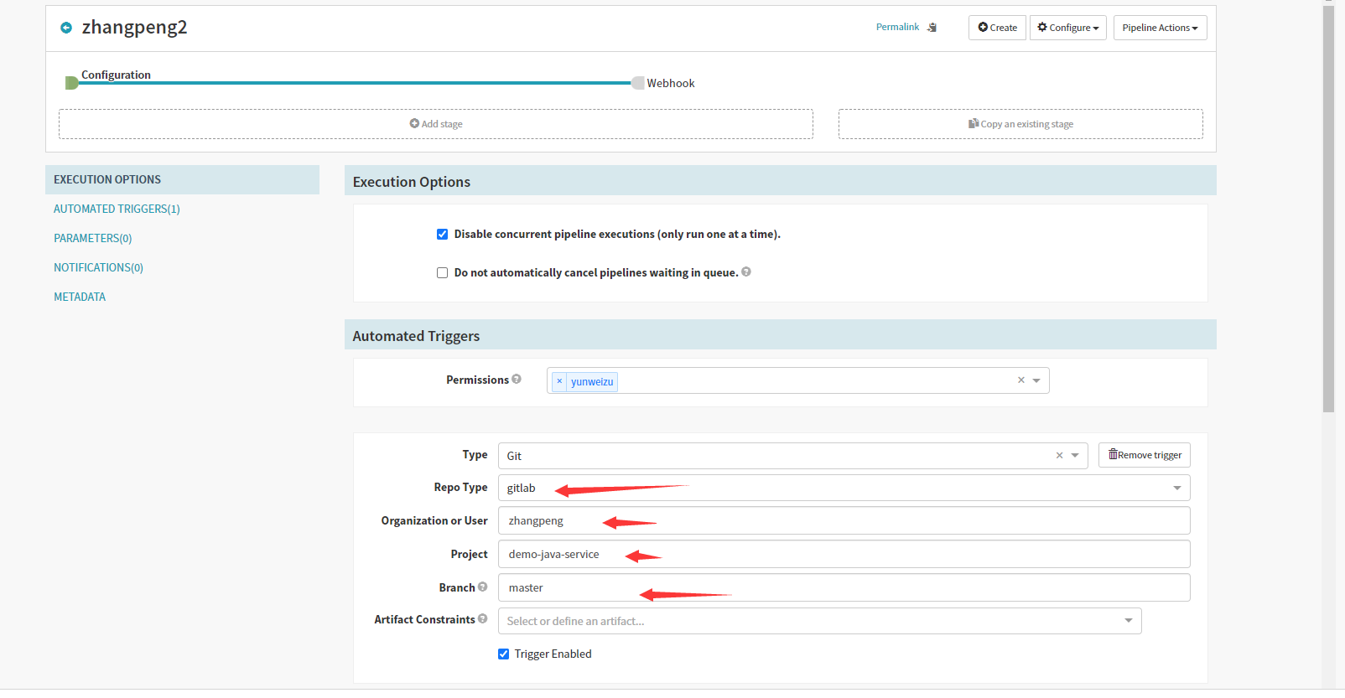
Task: Click the back arrow icon beside zhangpeng2
Action: 66,28
